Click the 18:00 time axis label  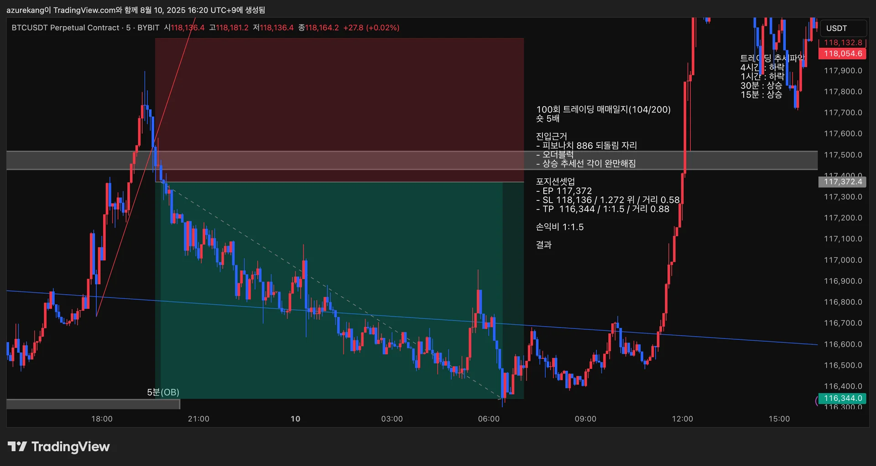tap(102, 419)
